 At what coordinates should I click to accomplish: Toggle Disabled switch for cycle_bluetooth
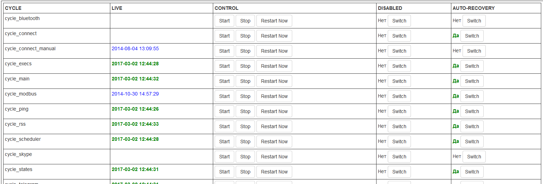399,21
